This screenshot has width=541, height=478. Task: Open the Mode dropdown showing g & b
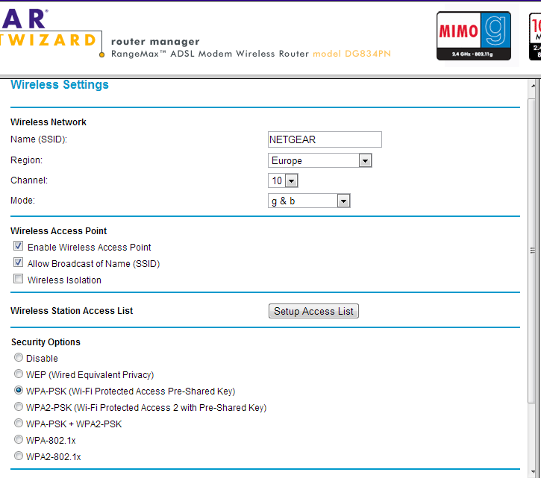[x=309, y=201]
